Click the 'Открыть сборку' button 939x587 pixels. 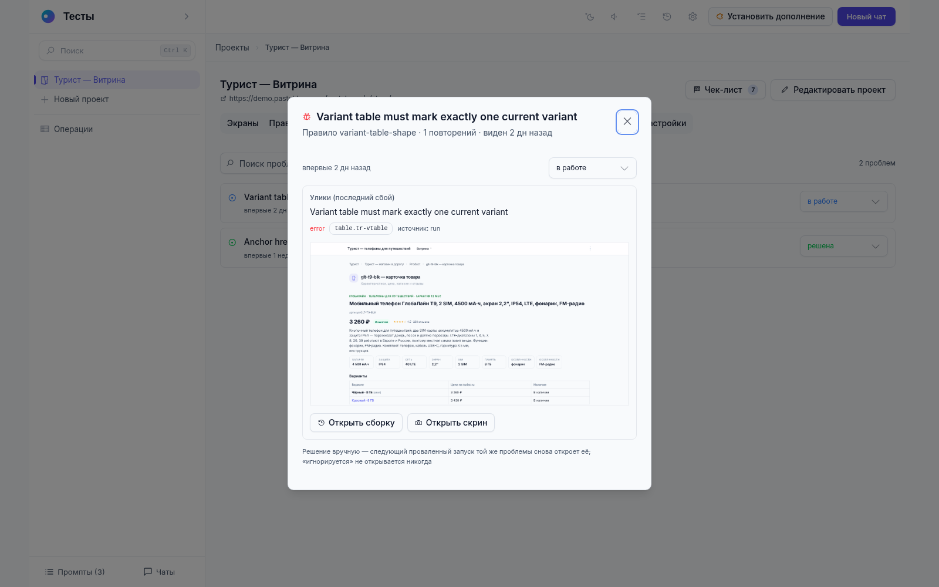pos(356,423)
